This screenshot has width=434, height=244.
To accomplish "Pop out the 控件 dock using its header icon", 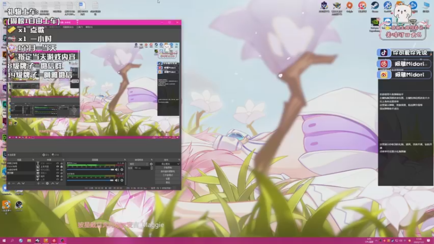I will click(x=179, y=159).
